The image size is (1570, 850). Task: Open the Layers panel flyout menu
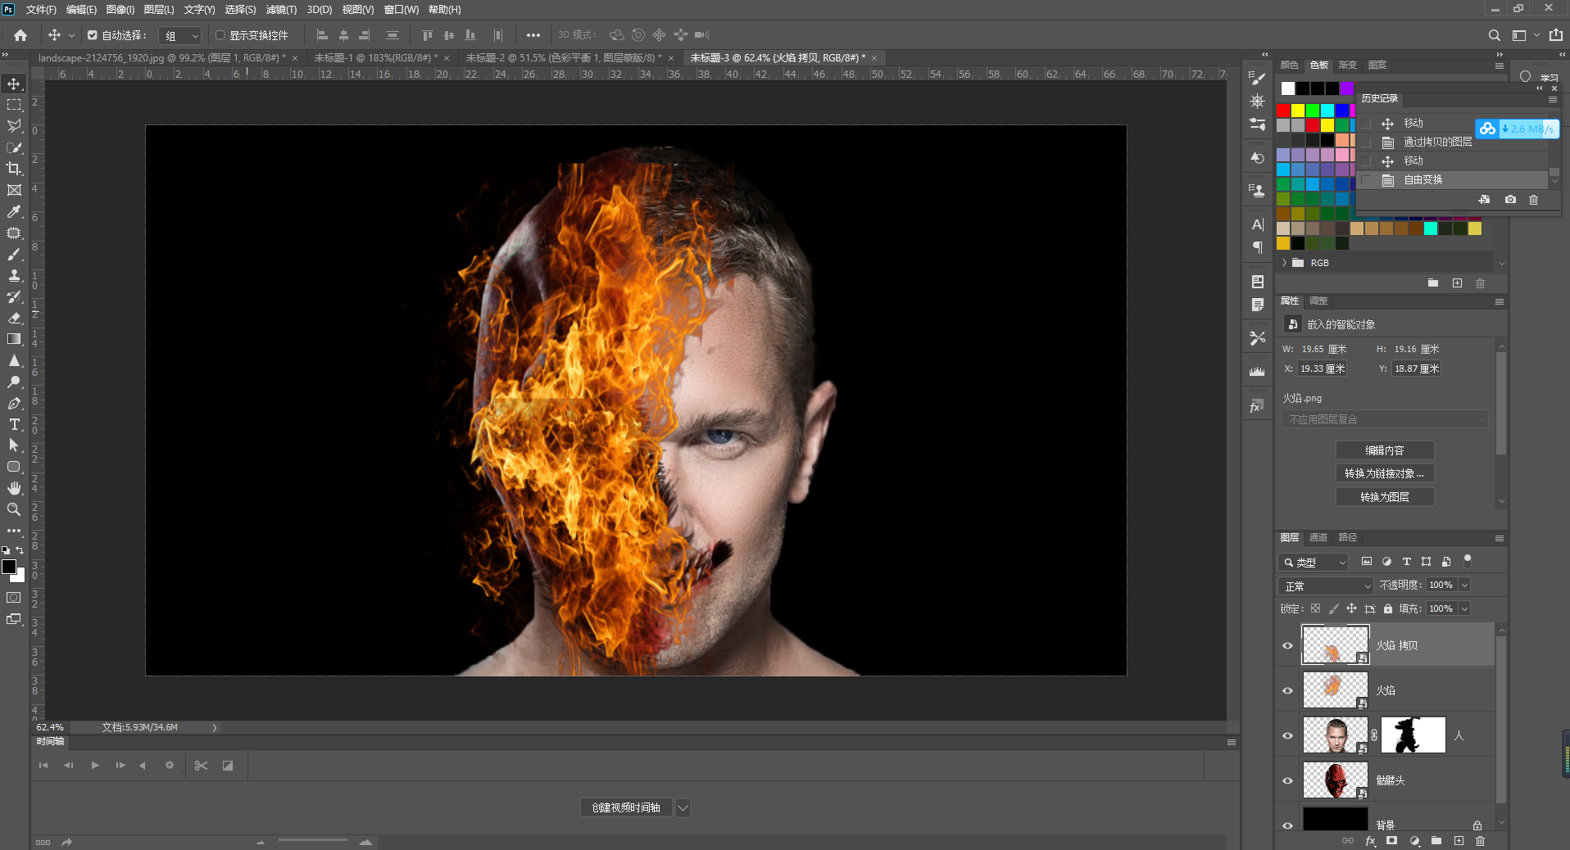(x=1499, y=538)
